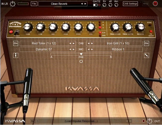Clear impulse response with X icon
162x125 pixels.
tap(38, 121)
